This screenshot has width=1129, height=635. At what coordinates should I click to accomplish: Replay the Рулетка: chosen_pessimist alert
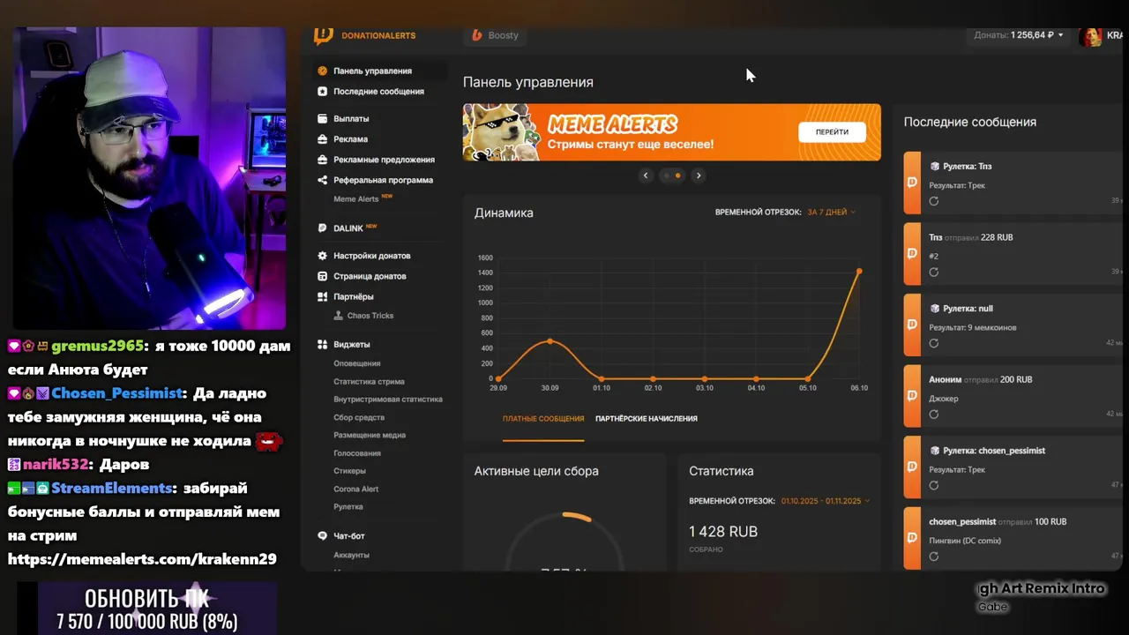[x=934, y=486]
